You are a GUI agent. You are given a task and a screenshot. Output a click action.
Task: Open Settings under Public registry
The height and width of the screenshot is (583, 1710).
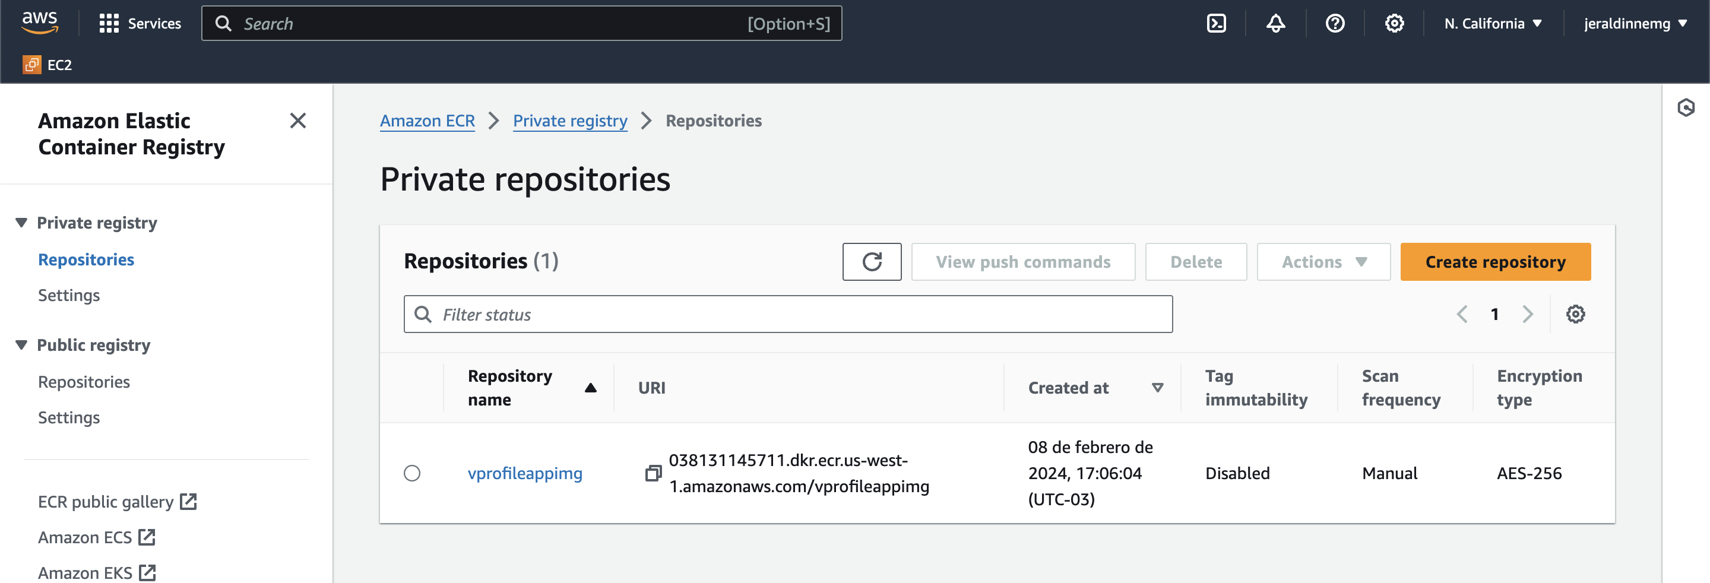pos(68,417)
